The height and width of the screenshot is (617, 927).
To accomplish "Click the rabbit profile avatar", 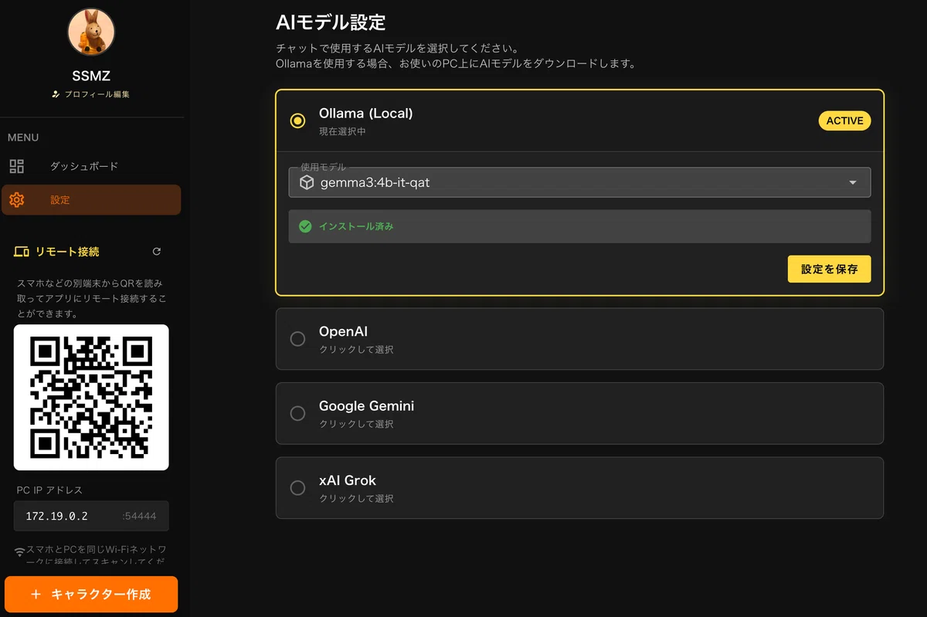I will click(91, 32).
